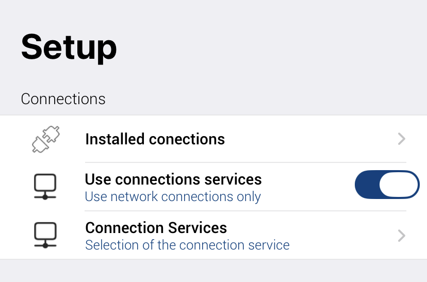The height and width of the screenshot is (282, 427).
Task: Click the blue track of the connections switch
Action: (x=367, y=185)
